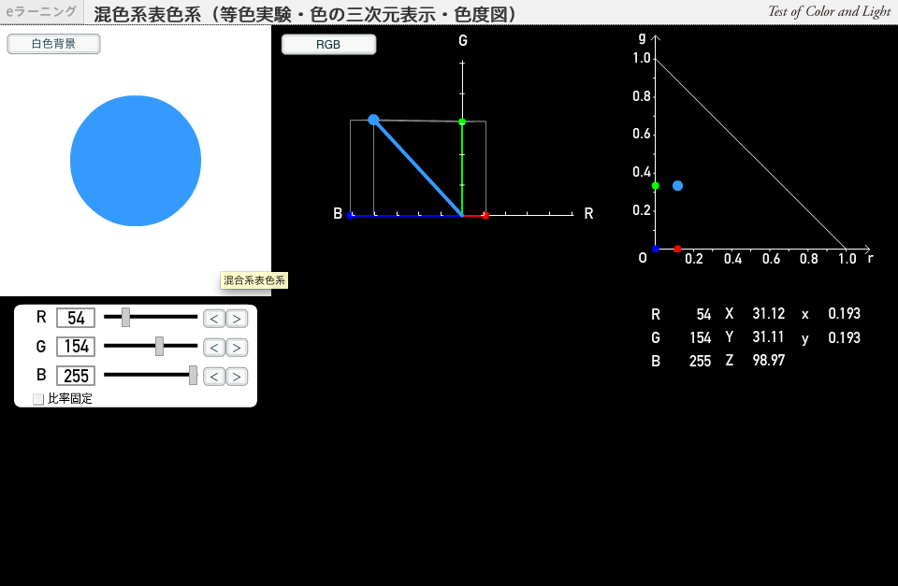Click the R slider handle

pos(125,318)
